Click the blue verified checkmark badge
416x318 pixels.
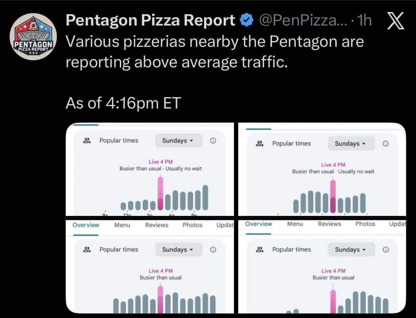click(x=246, y=21)
